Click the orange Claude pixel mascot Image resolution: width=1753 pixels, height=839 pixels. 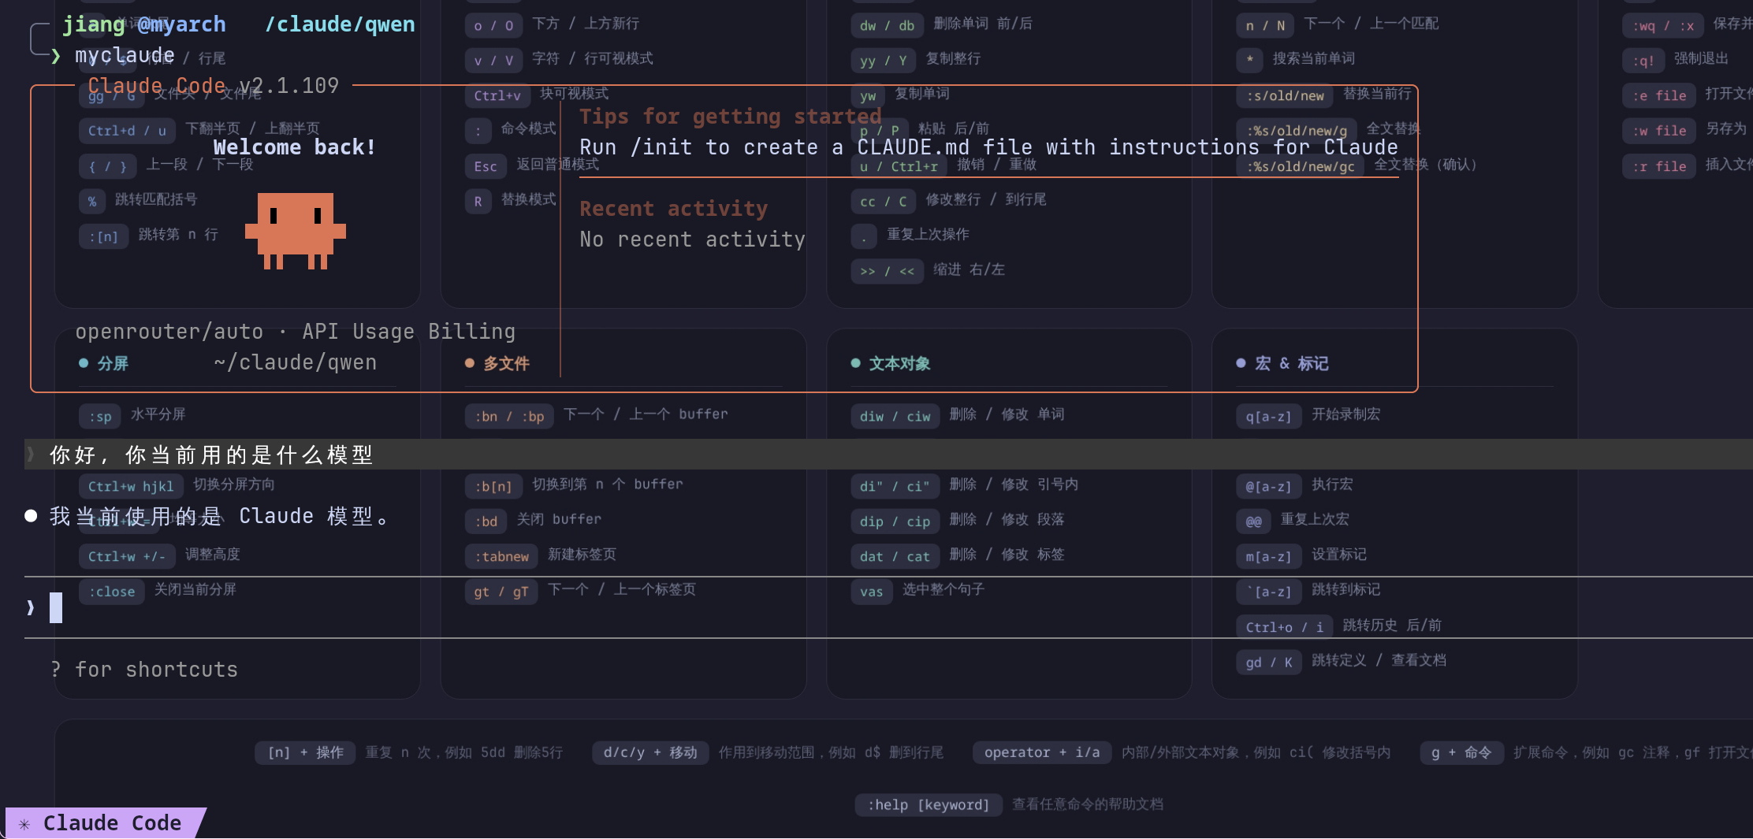pyautogui.click(x=296, y=231)
